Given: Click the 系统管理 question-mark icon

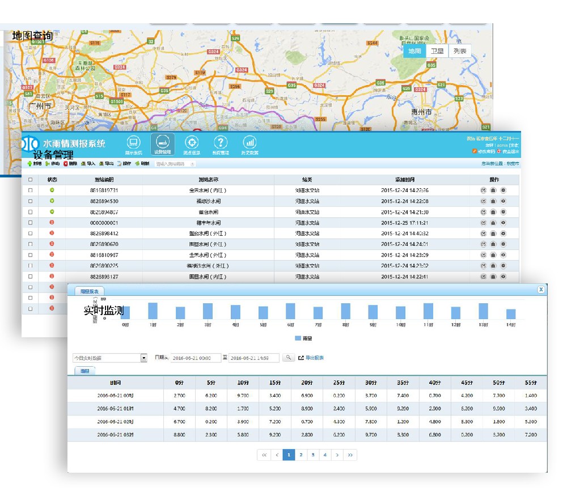Looking at the screenshot, I should [x=221, y=143].
